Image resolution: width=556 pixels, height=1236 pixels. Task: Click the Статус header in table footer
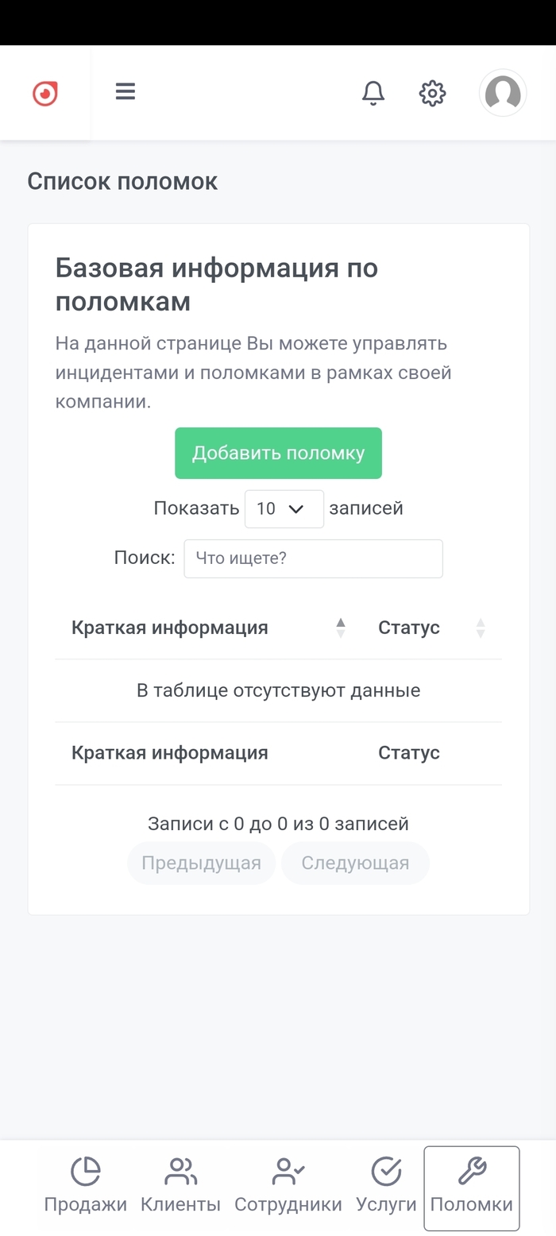(x=408, y=753)
